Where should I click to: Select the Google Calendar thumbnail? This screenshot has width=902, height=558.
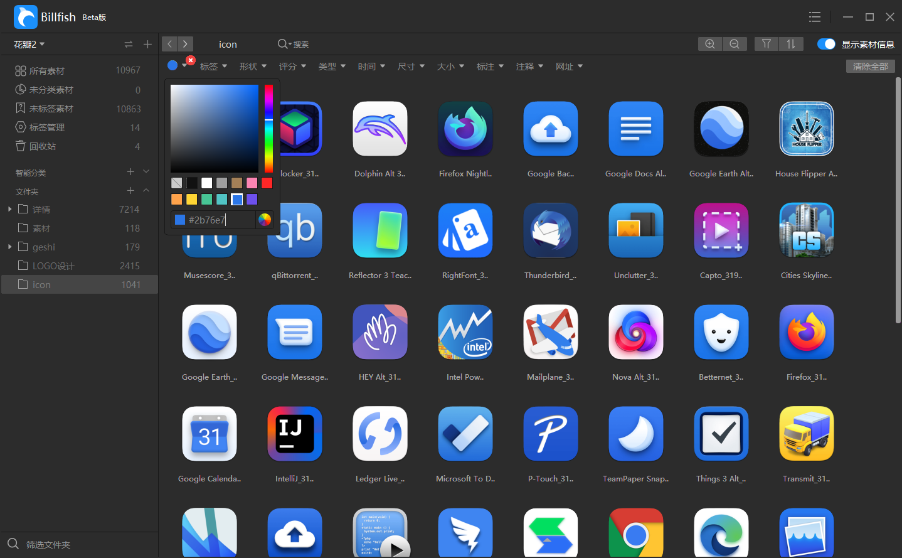coord(210,434)
